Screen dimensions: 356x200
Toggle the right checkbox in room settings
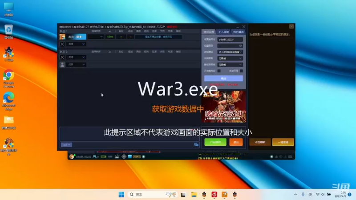click(x=241, y=71)
